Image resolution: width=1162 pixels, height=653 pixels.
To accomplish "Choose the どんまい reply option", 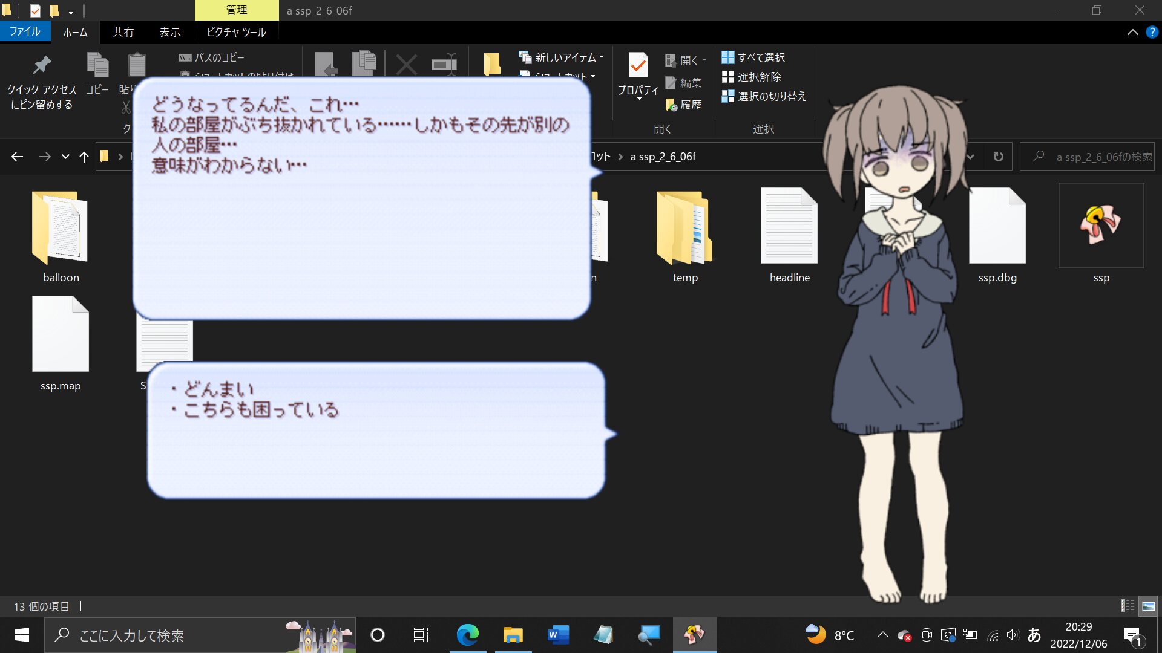I will point(218,389).
